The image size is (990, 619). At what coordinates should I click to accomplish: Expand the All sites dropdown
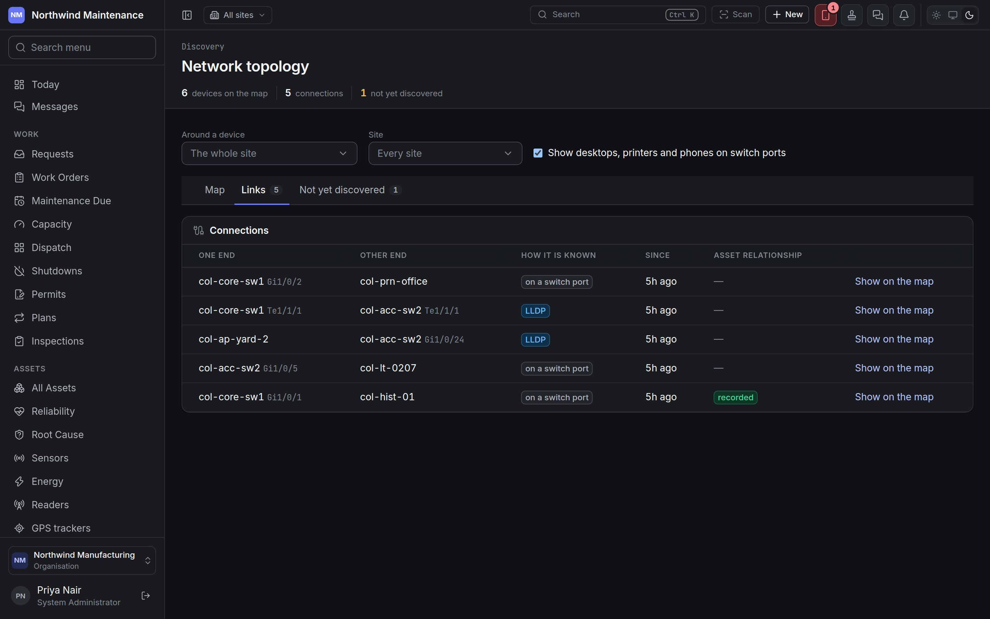(238, 15)
